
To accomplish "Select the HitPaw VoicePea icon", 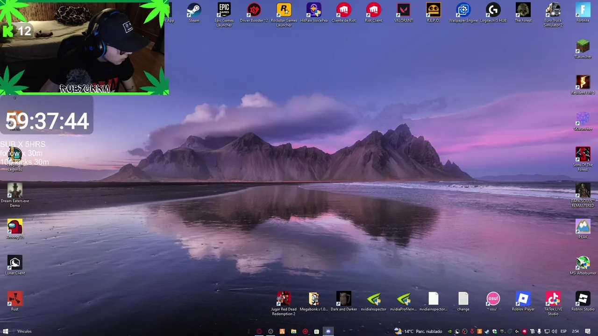I will [314, 13].
